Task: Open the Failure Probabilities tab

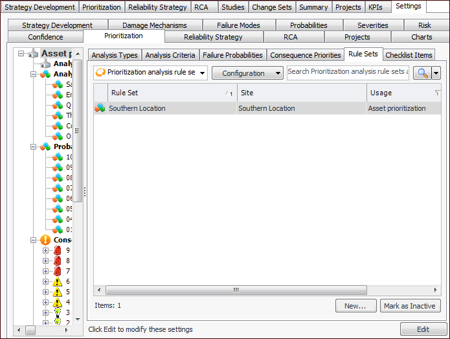Action: (232, 55)
